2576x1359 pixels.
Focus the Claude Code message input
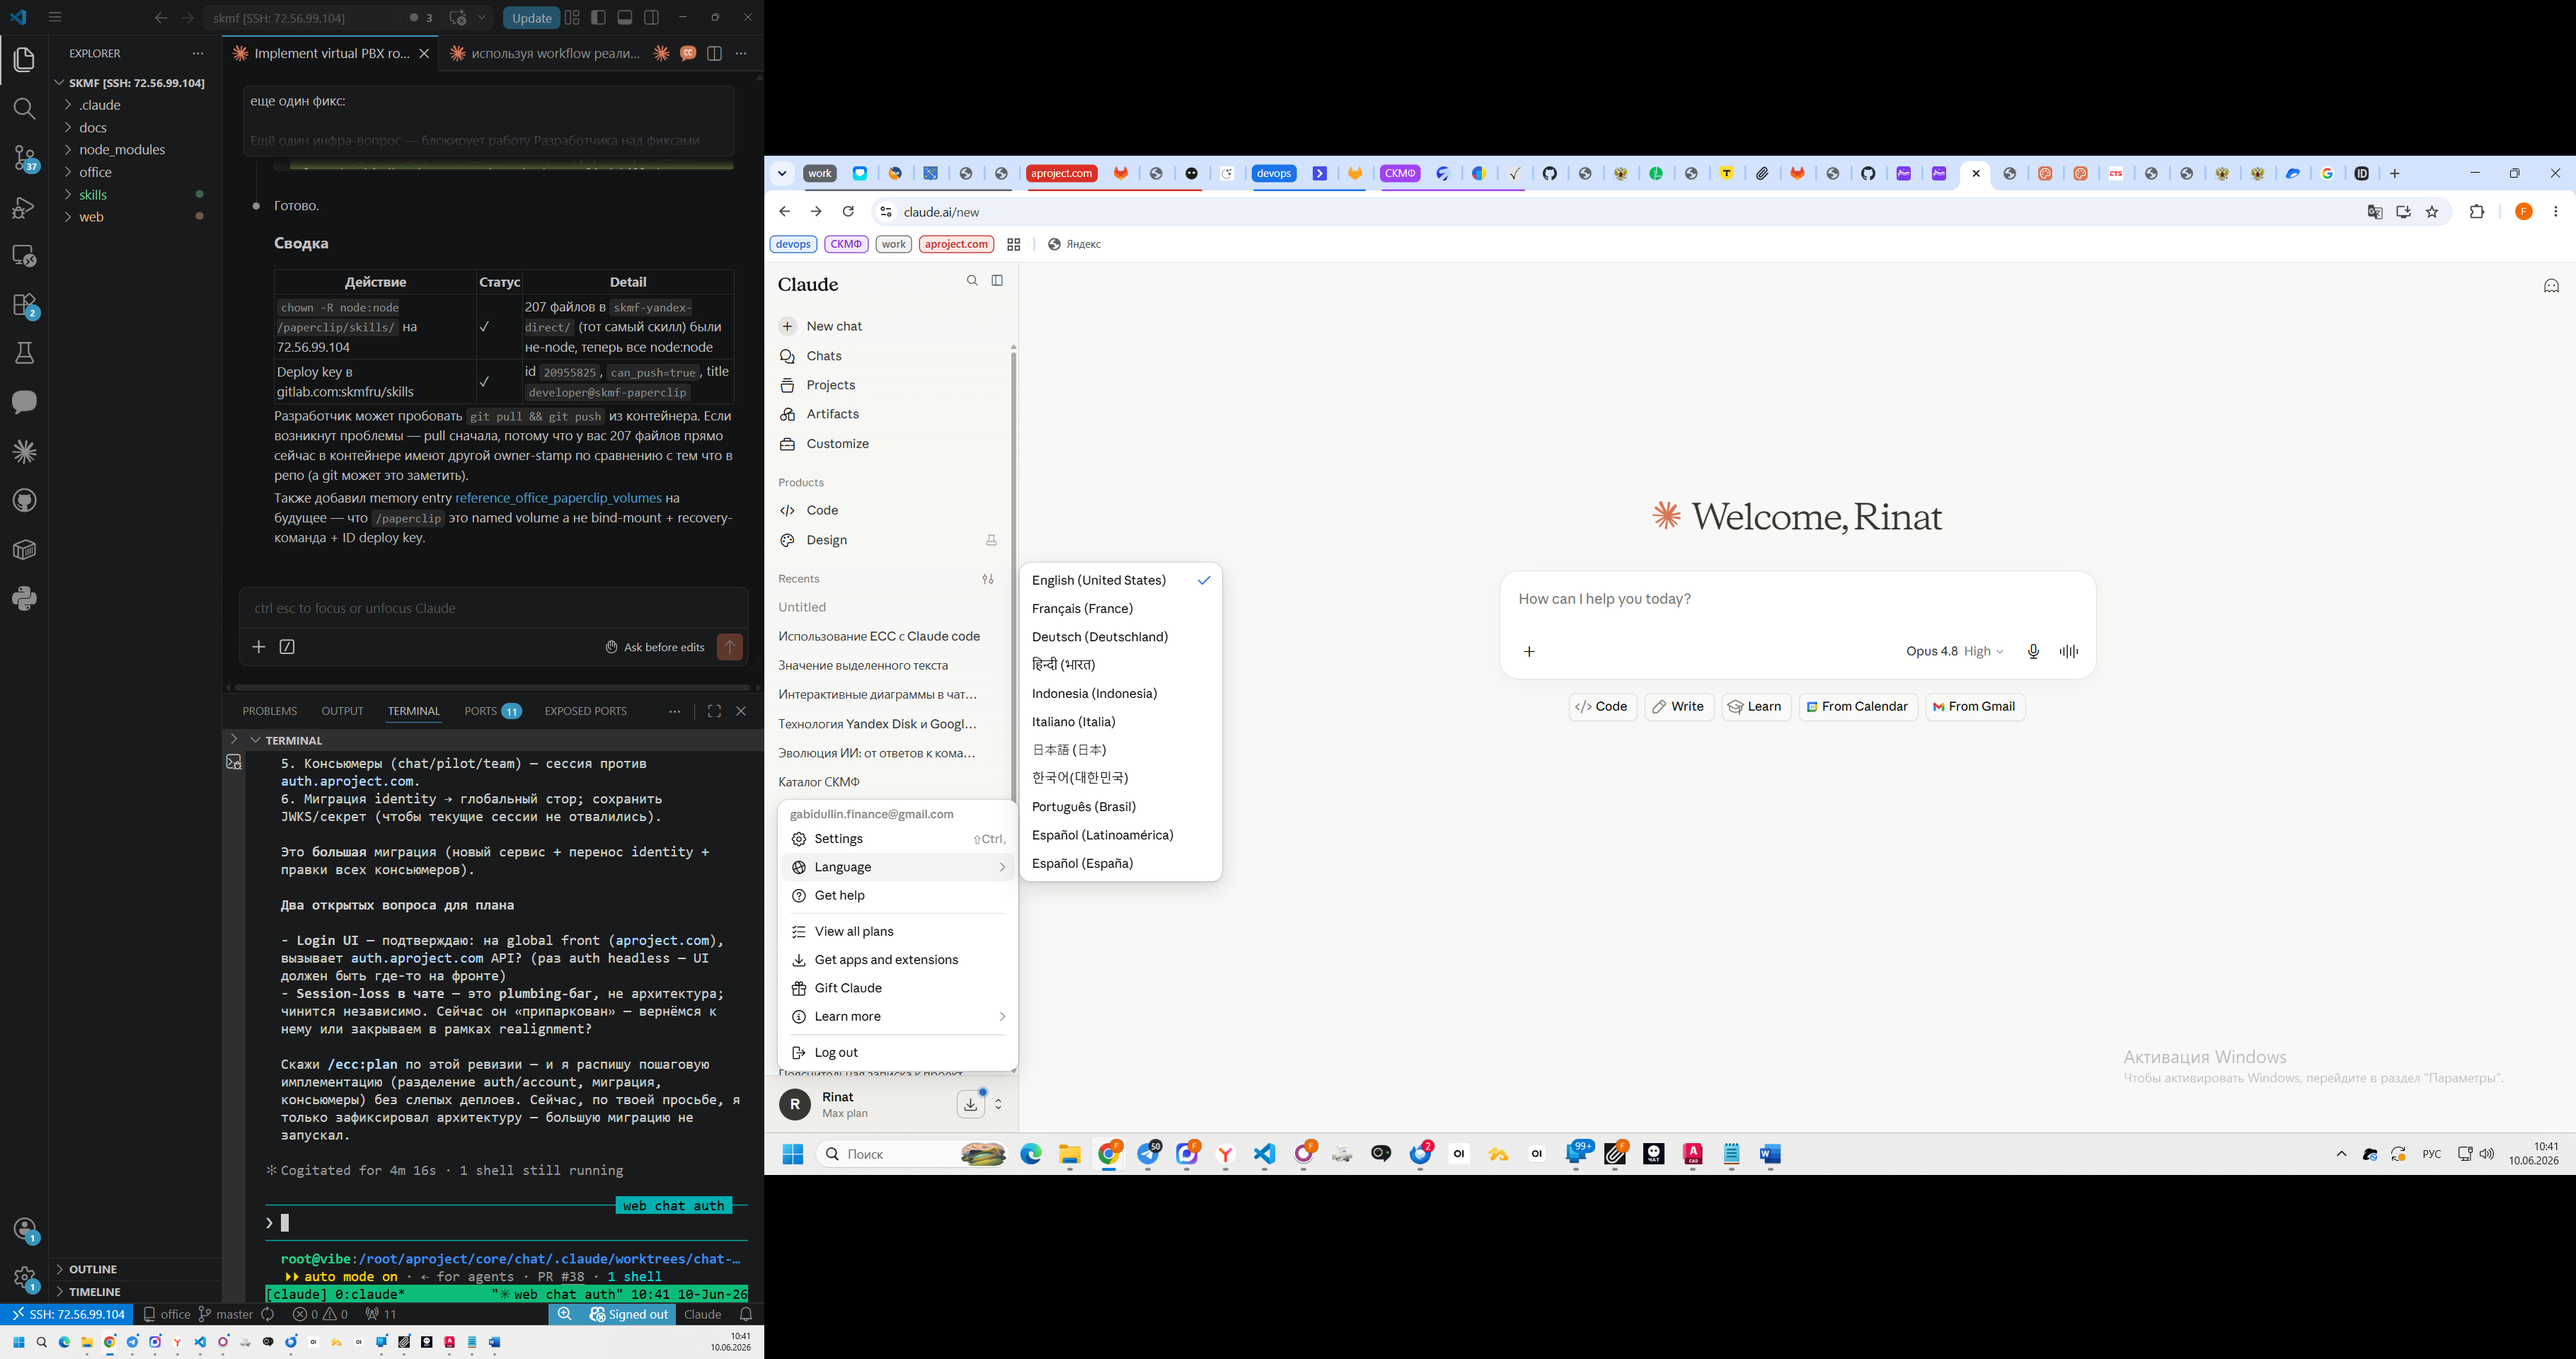(x=493, y=608)
